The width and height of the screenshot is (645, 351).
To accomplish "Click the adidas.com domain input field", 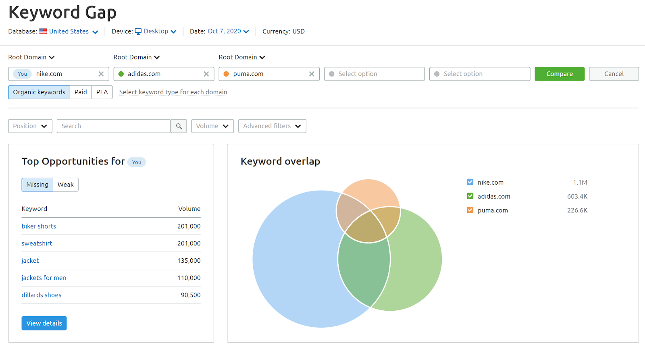I will tap(164, 74).
